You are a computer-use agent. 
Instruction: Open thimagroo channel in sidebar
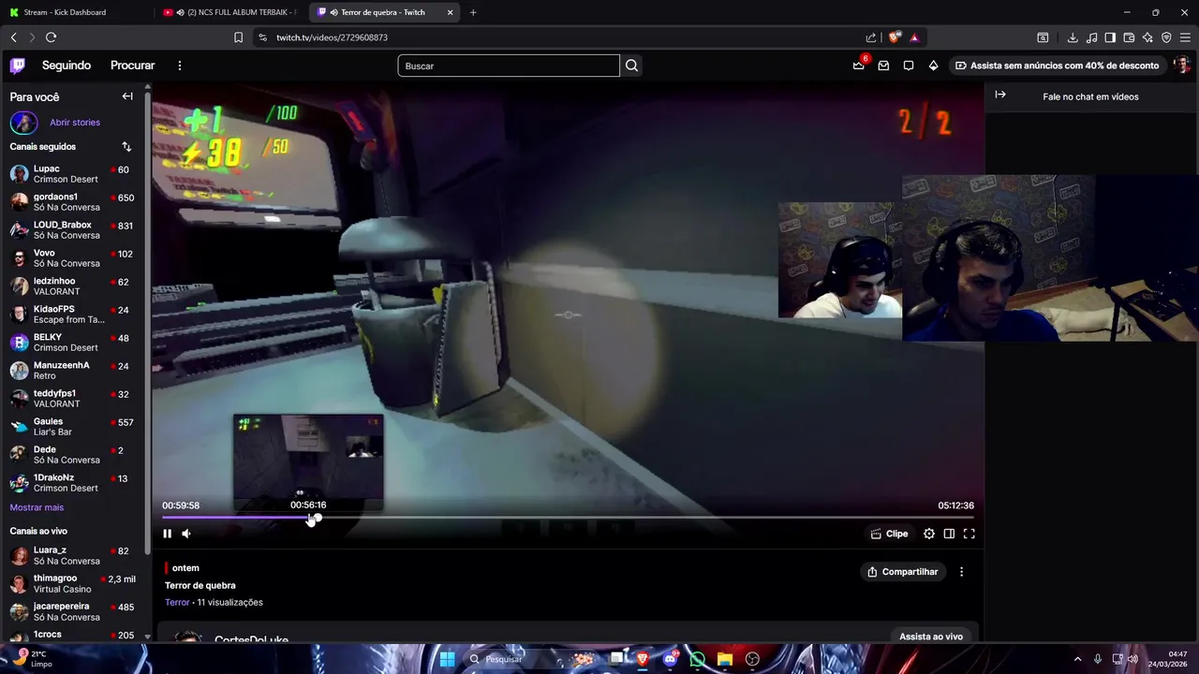pos(73,583)
